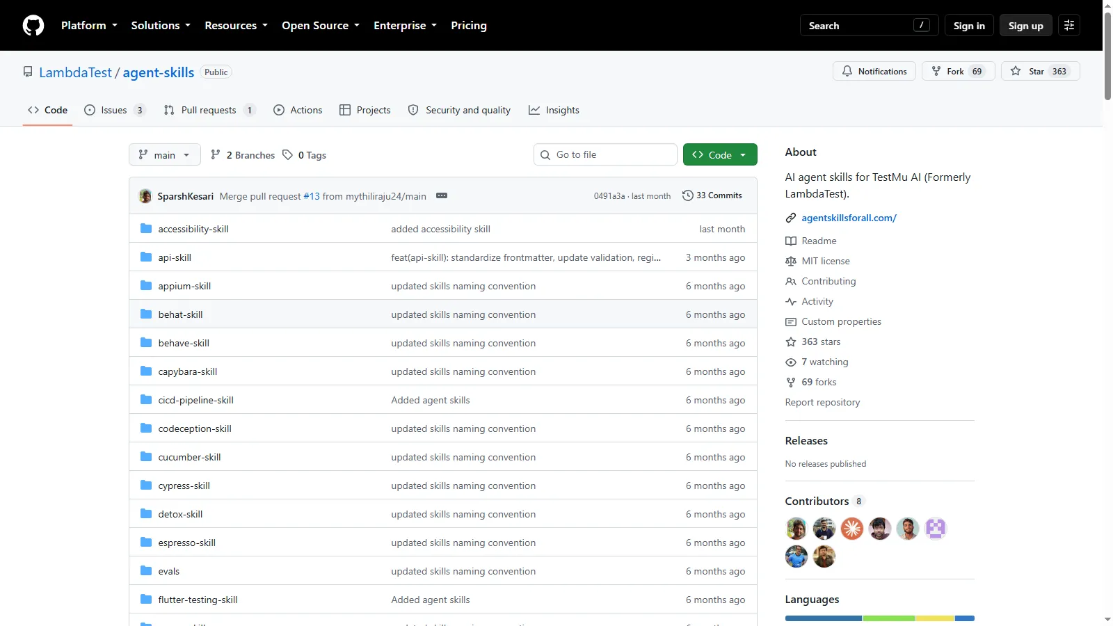This screenshot has height=626, width=1113.
Task: Open the Actions tab
Action: [298, 110]
